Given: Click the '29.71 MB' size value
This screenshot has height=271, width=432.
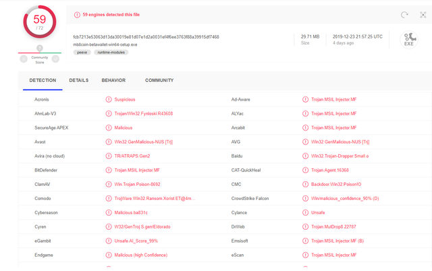Looking at the screenshot, I should tap(310, 36).
